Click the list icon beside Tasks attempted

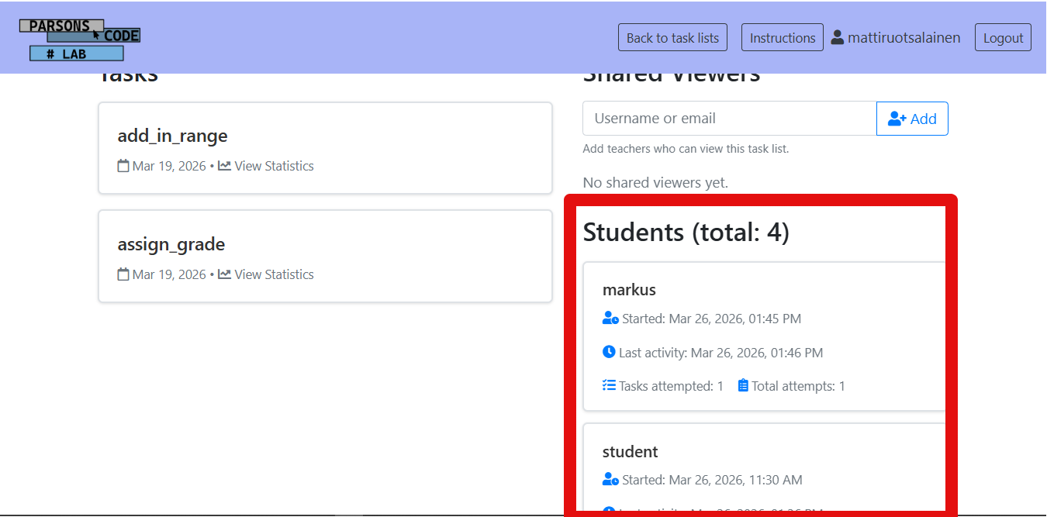pyautogui.click(x=610, y=384)
